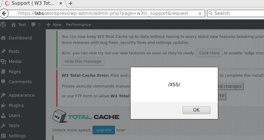This screenshot has height=140, width=264.
Task: Click the W3 Total Cache logo
Action: click(86, 116)
